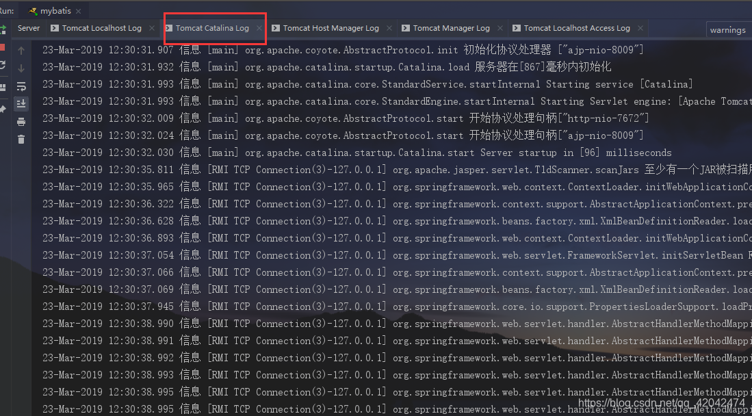Click the StandardService.startInternal log line

pos(367,84)
